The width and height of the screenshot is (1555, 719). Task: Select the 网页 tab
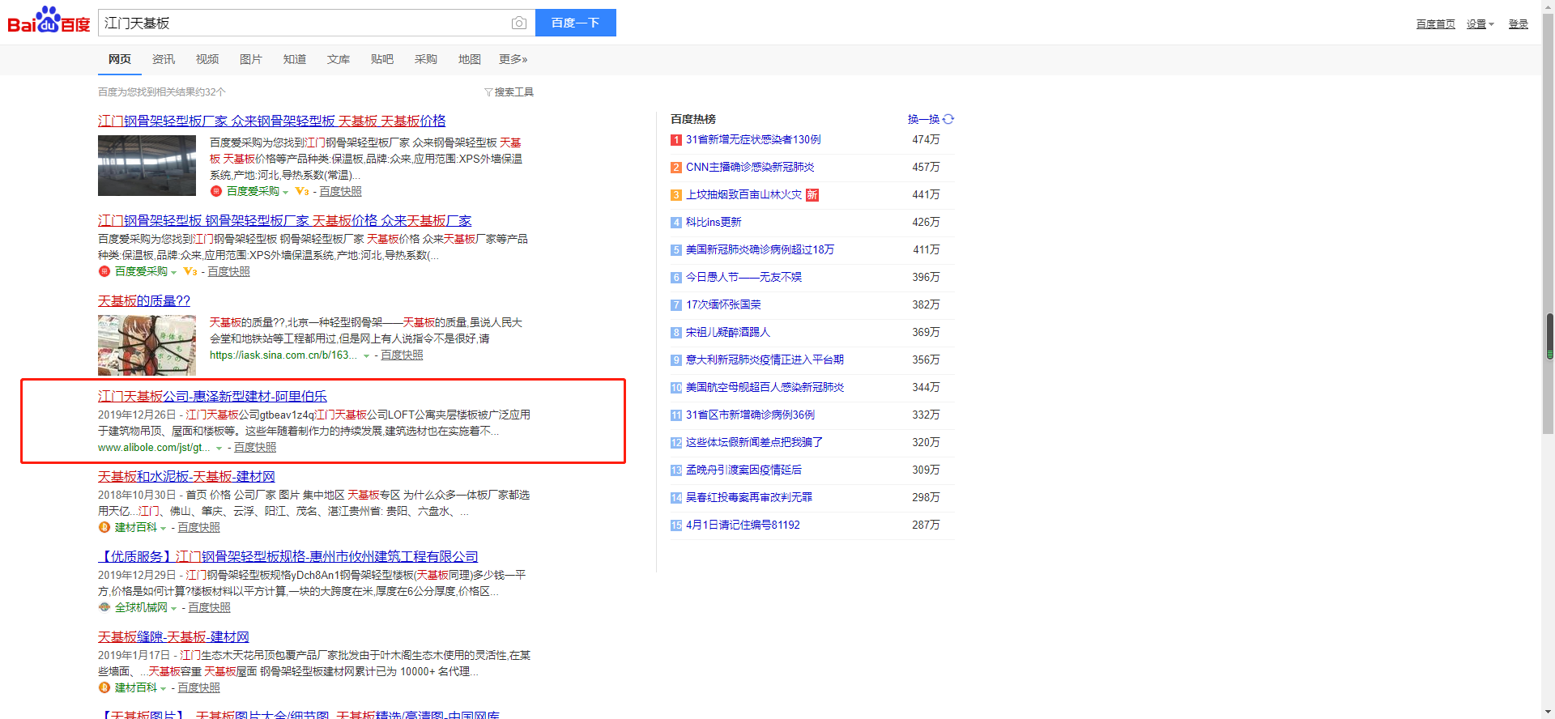point(120,59)
